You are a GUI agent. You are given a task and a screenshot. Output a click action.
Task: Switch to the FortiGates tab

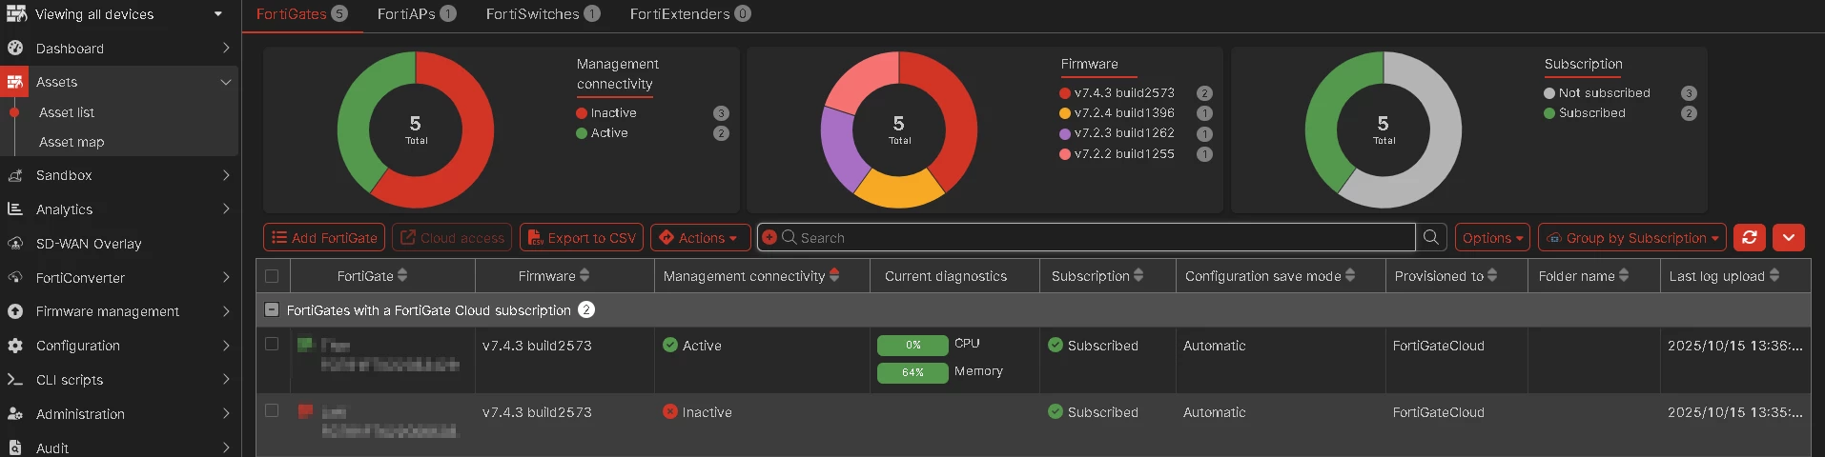click(x=301, y=14)
